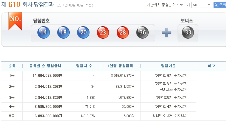
Task: Click the 비고 column header
Action: 212,66
